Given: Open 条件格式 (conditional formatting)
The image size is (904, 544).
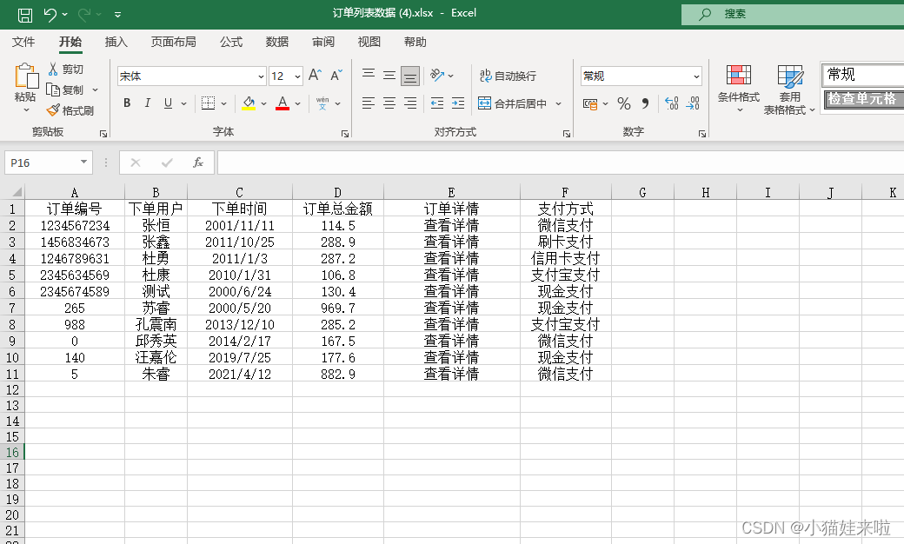Looking at the screenshot, I should [x=738, y=87].
